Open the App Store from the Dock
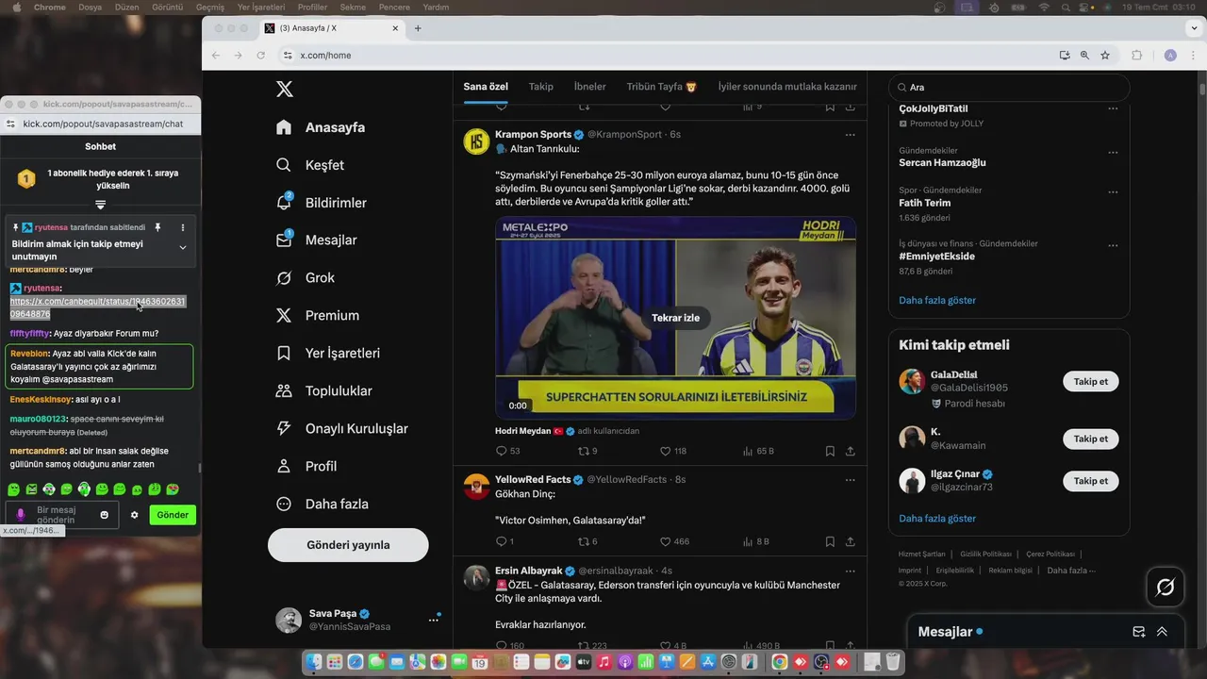The width and height of the screenshot is (1207, 679). pos(707,663)
